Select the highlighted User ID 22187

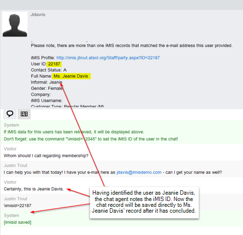tap(54, 64)
